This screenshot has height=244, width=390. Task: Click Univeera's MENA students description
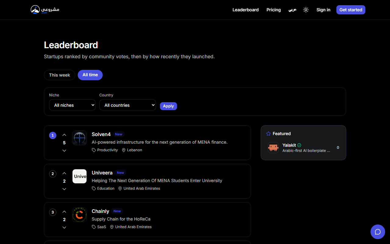(157, 181)
